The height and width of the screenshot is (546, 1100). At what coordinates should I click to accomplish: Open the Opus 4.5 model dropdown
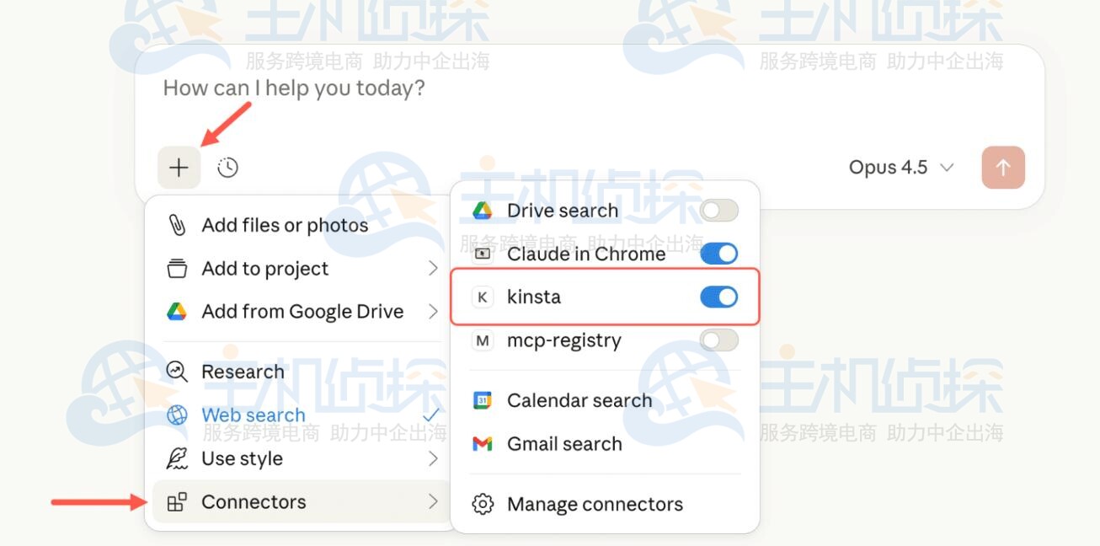coord(901,168)
